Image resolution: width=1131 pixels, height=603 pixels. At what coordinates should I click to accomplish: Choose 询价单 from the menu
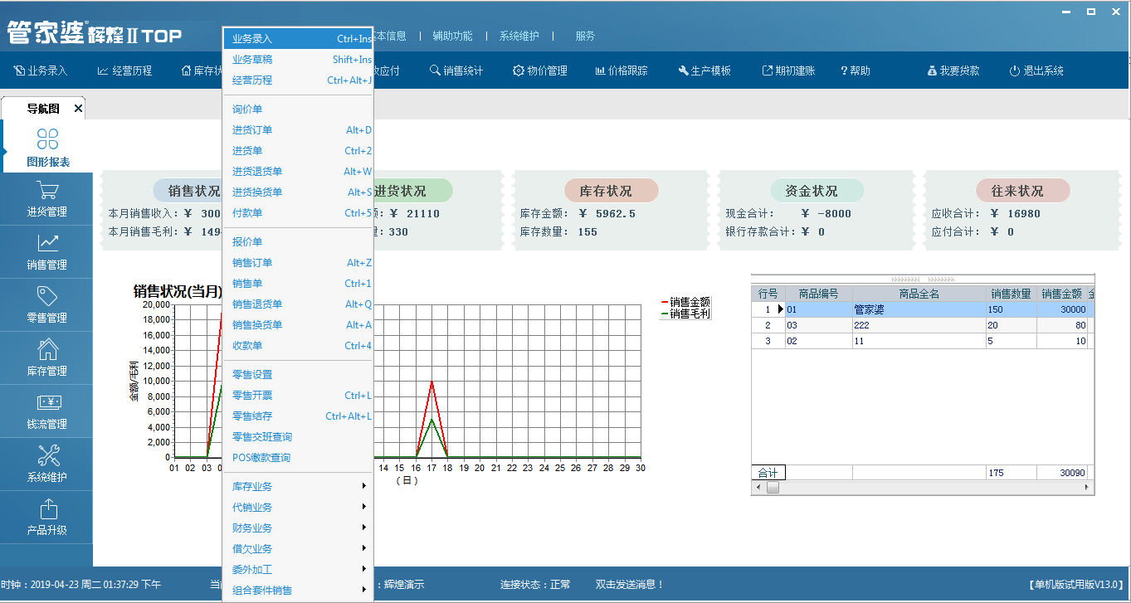[x=299, y=109]
